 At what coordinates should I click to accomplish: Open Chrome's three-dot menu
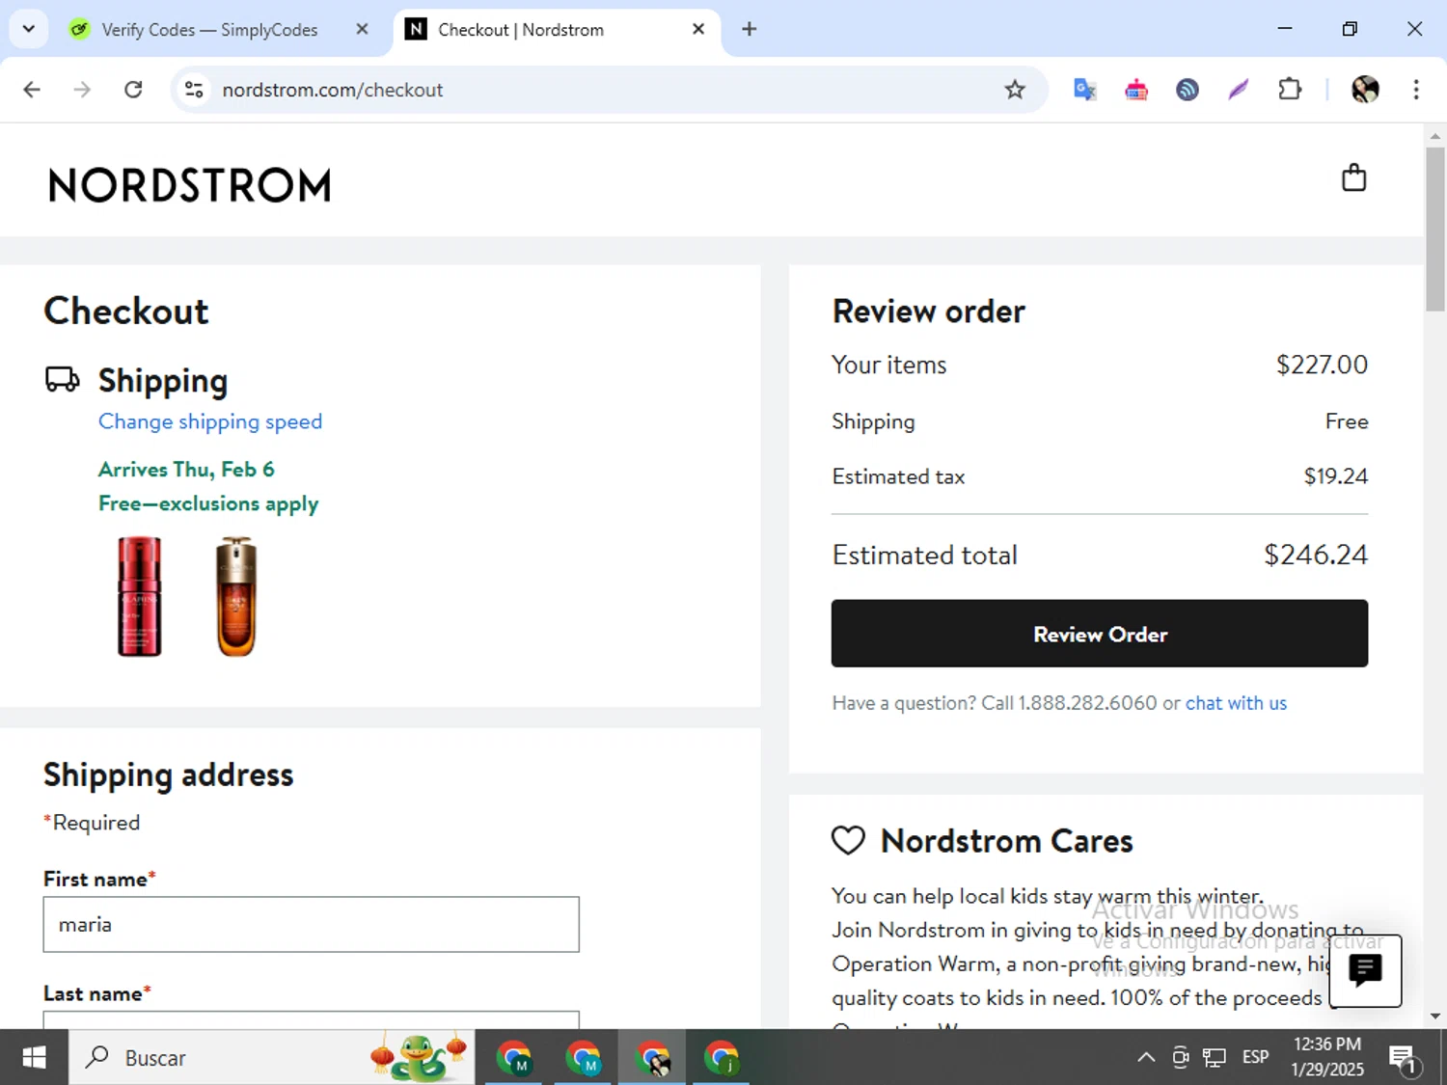[1416, 90]
